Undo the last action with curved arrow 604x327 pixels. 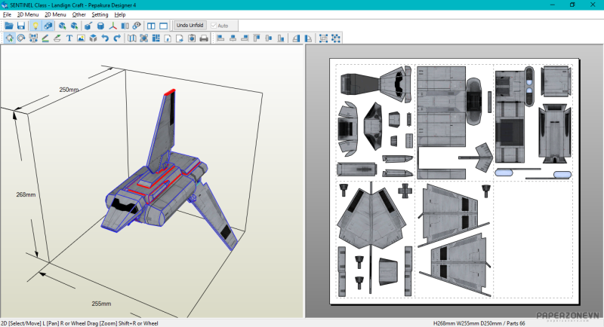click(105, 38)
